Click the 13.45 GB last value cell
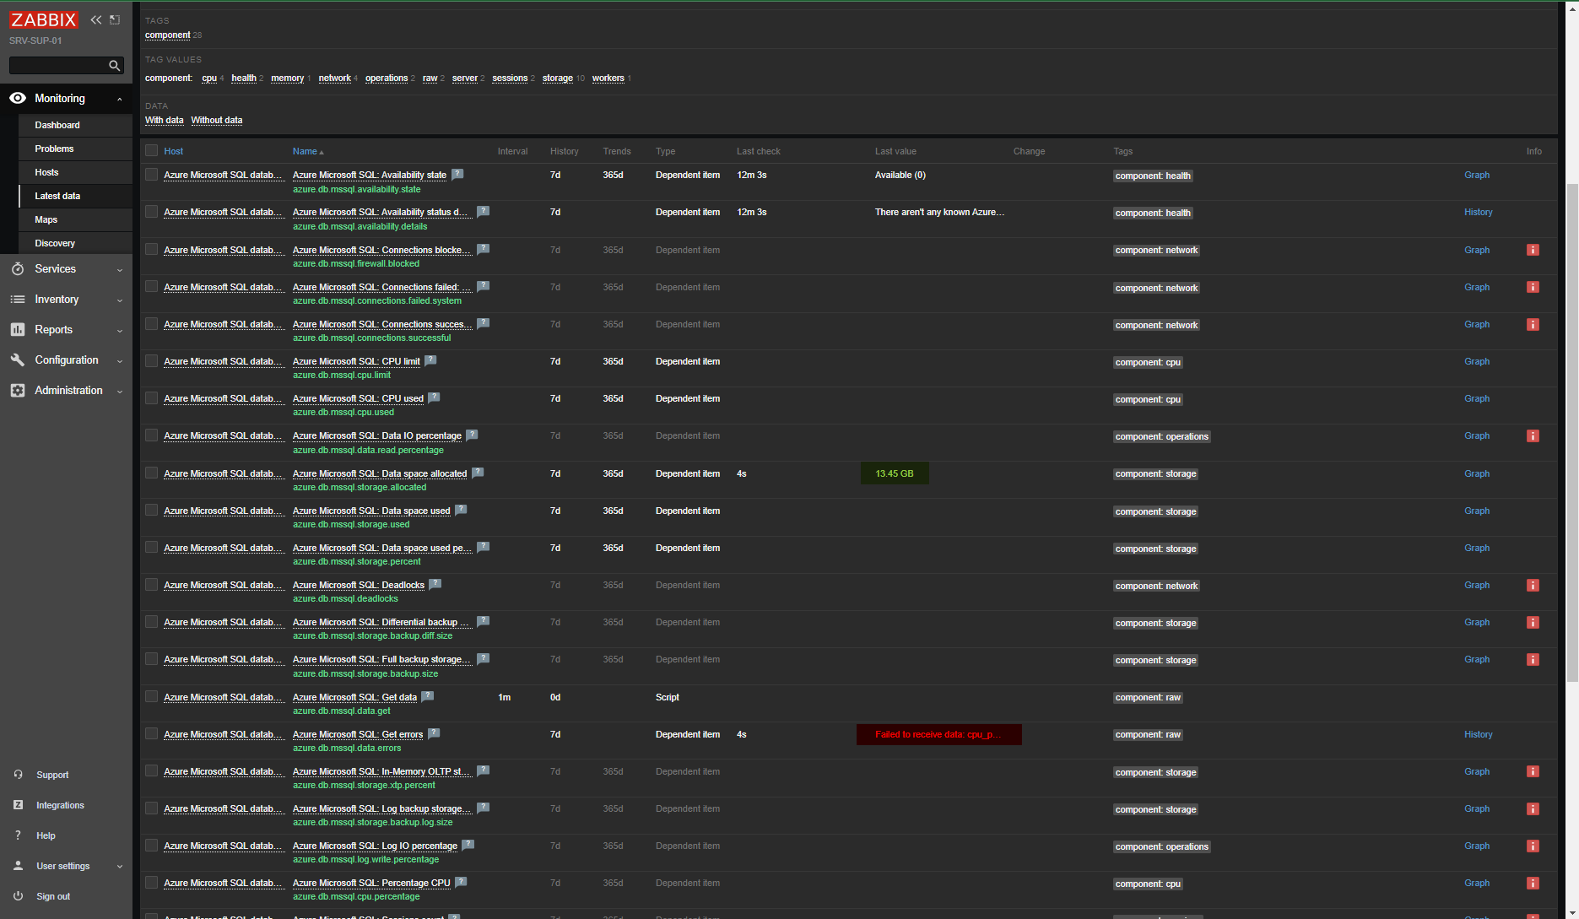This screenshot has width=1579, height=919. [895, 473]
